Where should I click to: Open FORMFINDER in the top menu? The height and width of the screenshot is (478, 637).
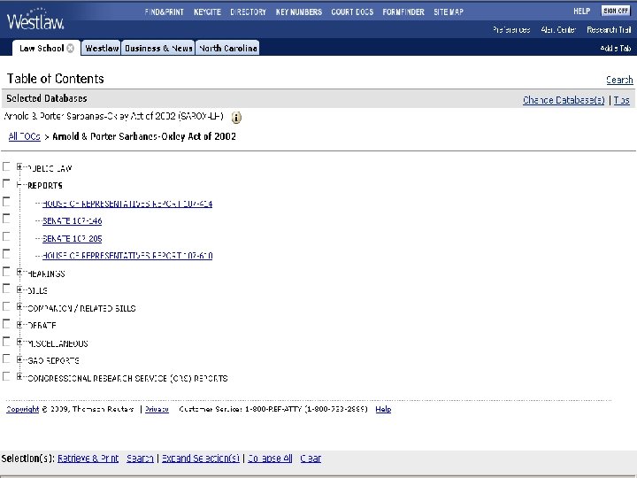403,12
